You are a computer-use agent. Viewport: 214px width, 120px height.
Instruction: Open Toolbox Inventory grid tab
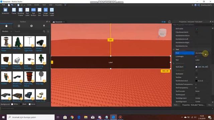pyautogui.click(x=19, y=26)
